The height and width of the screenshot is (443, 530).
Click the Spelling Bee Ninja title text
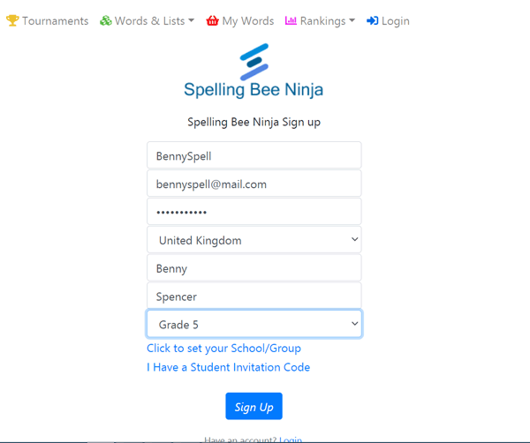coord(254,90)
